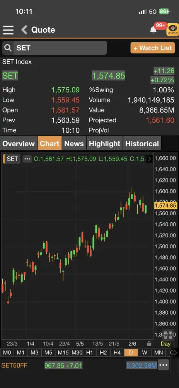This screenshot has width=179, height=388.
Task: Tap the Prev value 1,563.59
Action: click(65, 120)
